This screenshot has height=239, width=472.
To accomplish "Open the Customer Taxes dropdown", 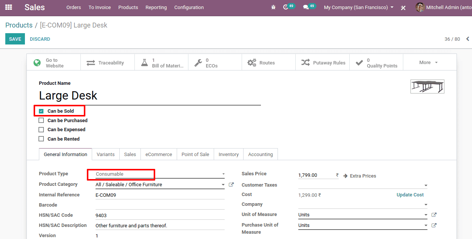I will point(363,185).
